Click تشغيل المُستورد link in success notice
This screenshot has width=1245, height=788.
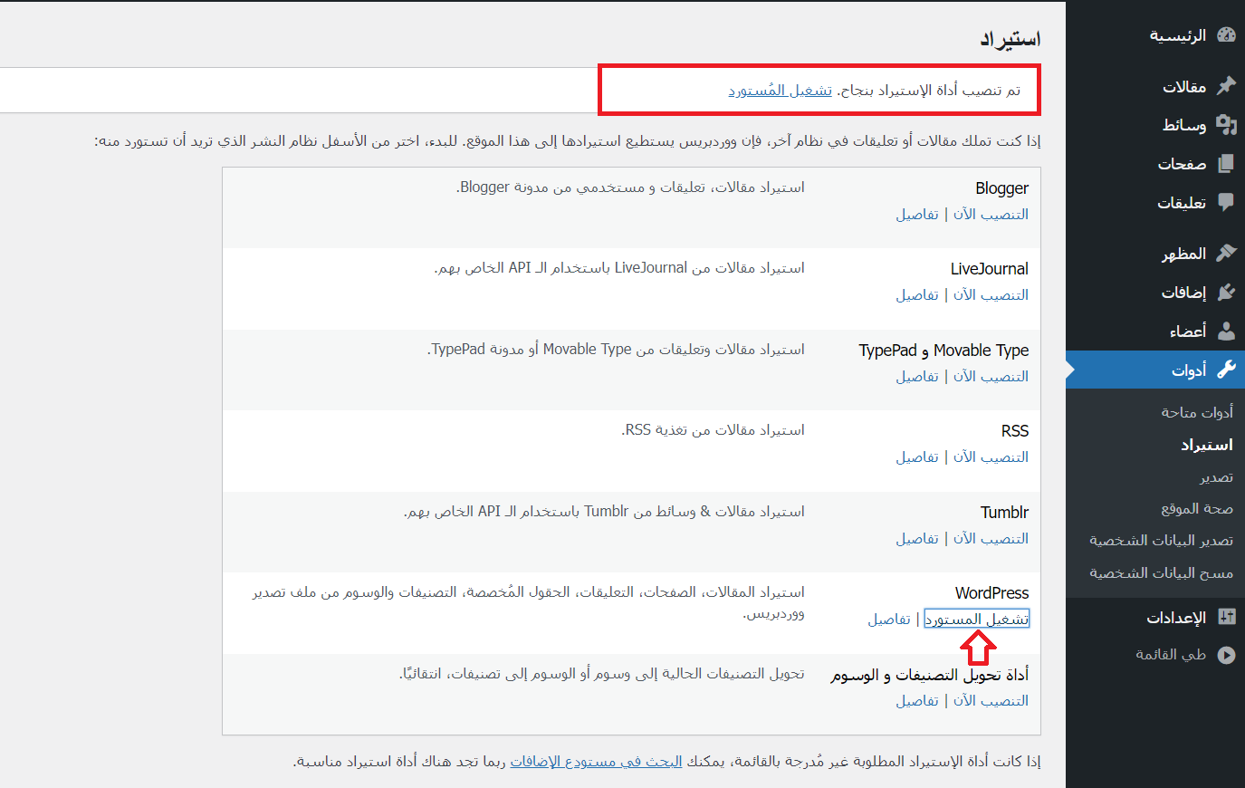[780, 91]
